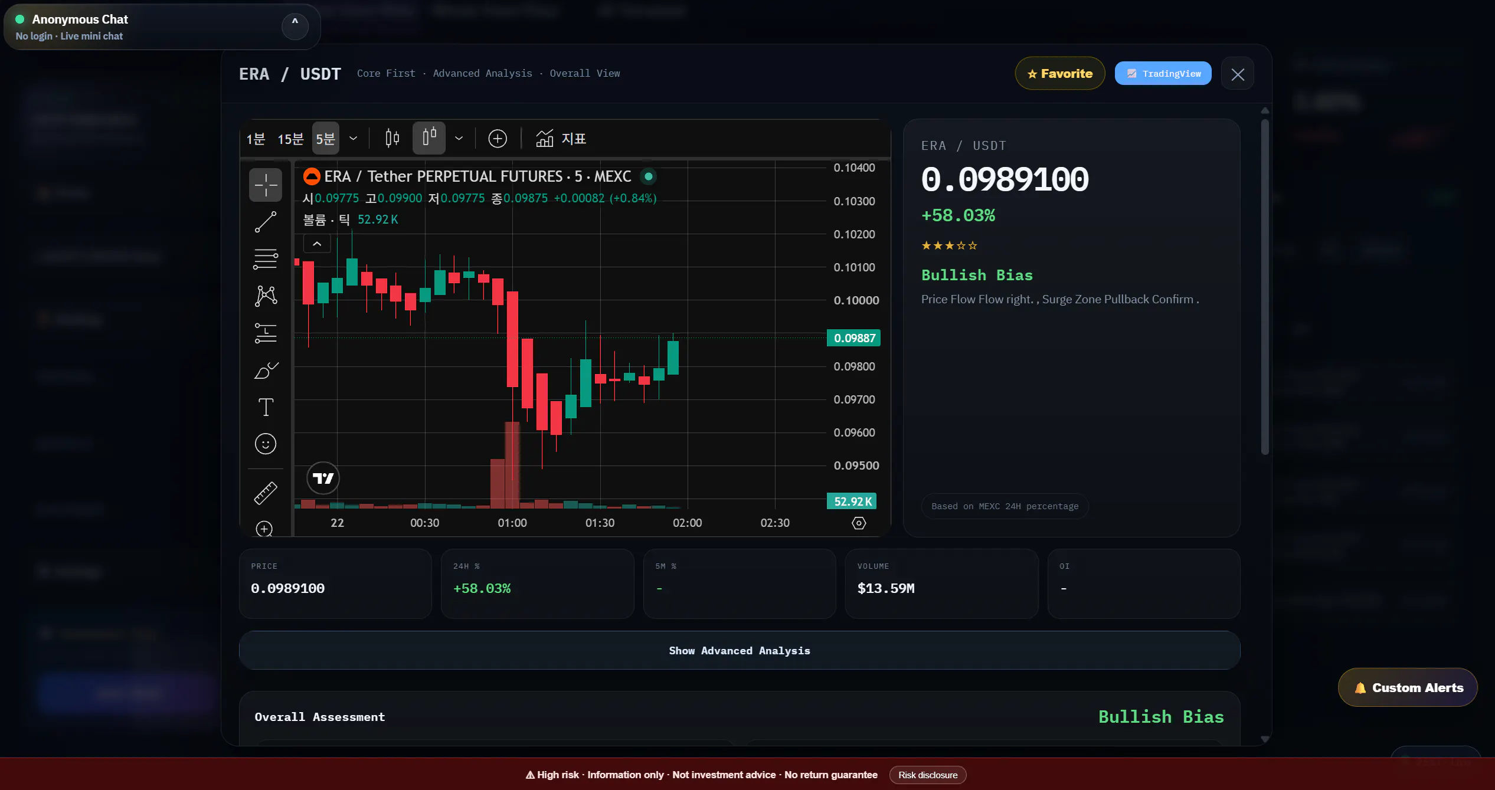This screenshot has width=1495, height=790.
Task: Select the XABCD pattern tool
Action: click(x=266, y=296)
